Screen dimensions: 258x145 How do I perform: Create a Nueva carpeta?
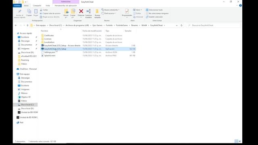point(97,13)
